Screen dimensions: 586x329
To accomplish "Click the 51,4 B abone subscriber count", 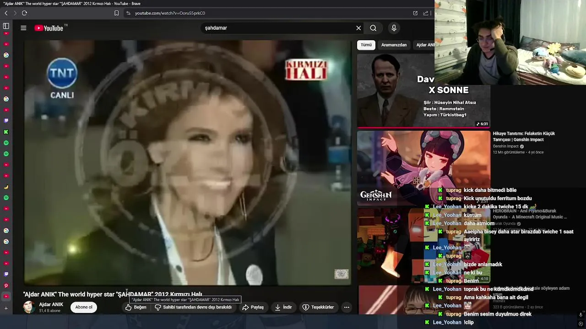I will coord(50,311).
